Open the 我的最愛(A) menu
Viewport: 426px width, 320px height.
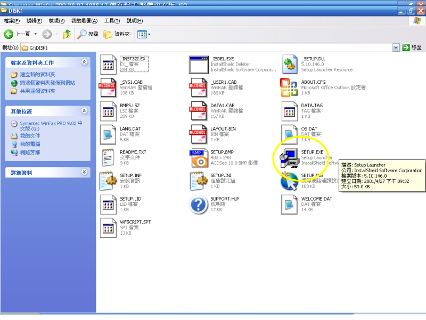click(x=84, y=21)
